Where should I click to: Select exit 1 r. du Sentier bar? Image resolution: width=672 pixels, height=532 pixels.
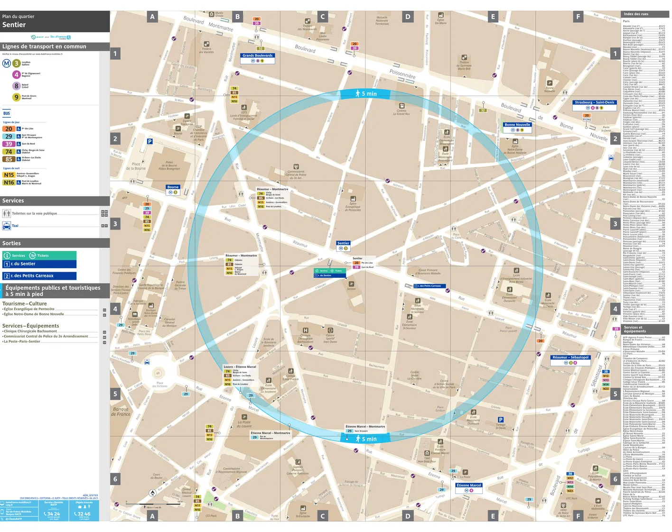39,264
